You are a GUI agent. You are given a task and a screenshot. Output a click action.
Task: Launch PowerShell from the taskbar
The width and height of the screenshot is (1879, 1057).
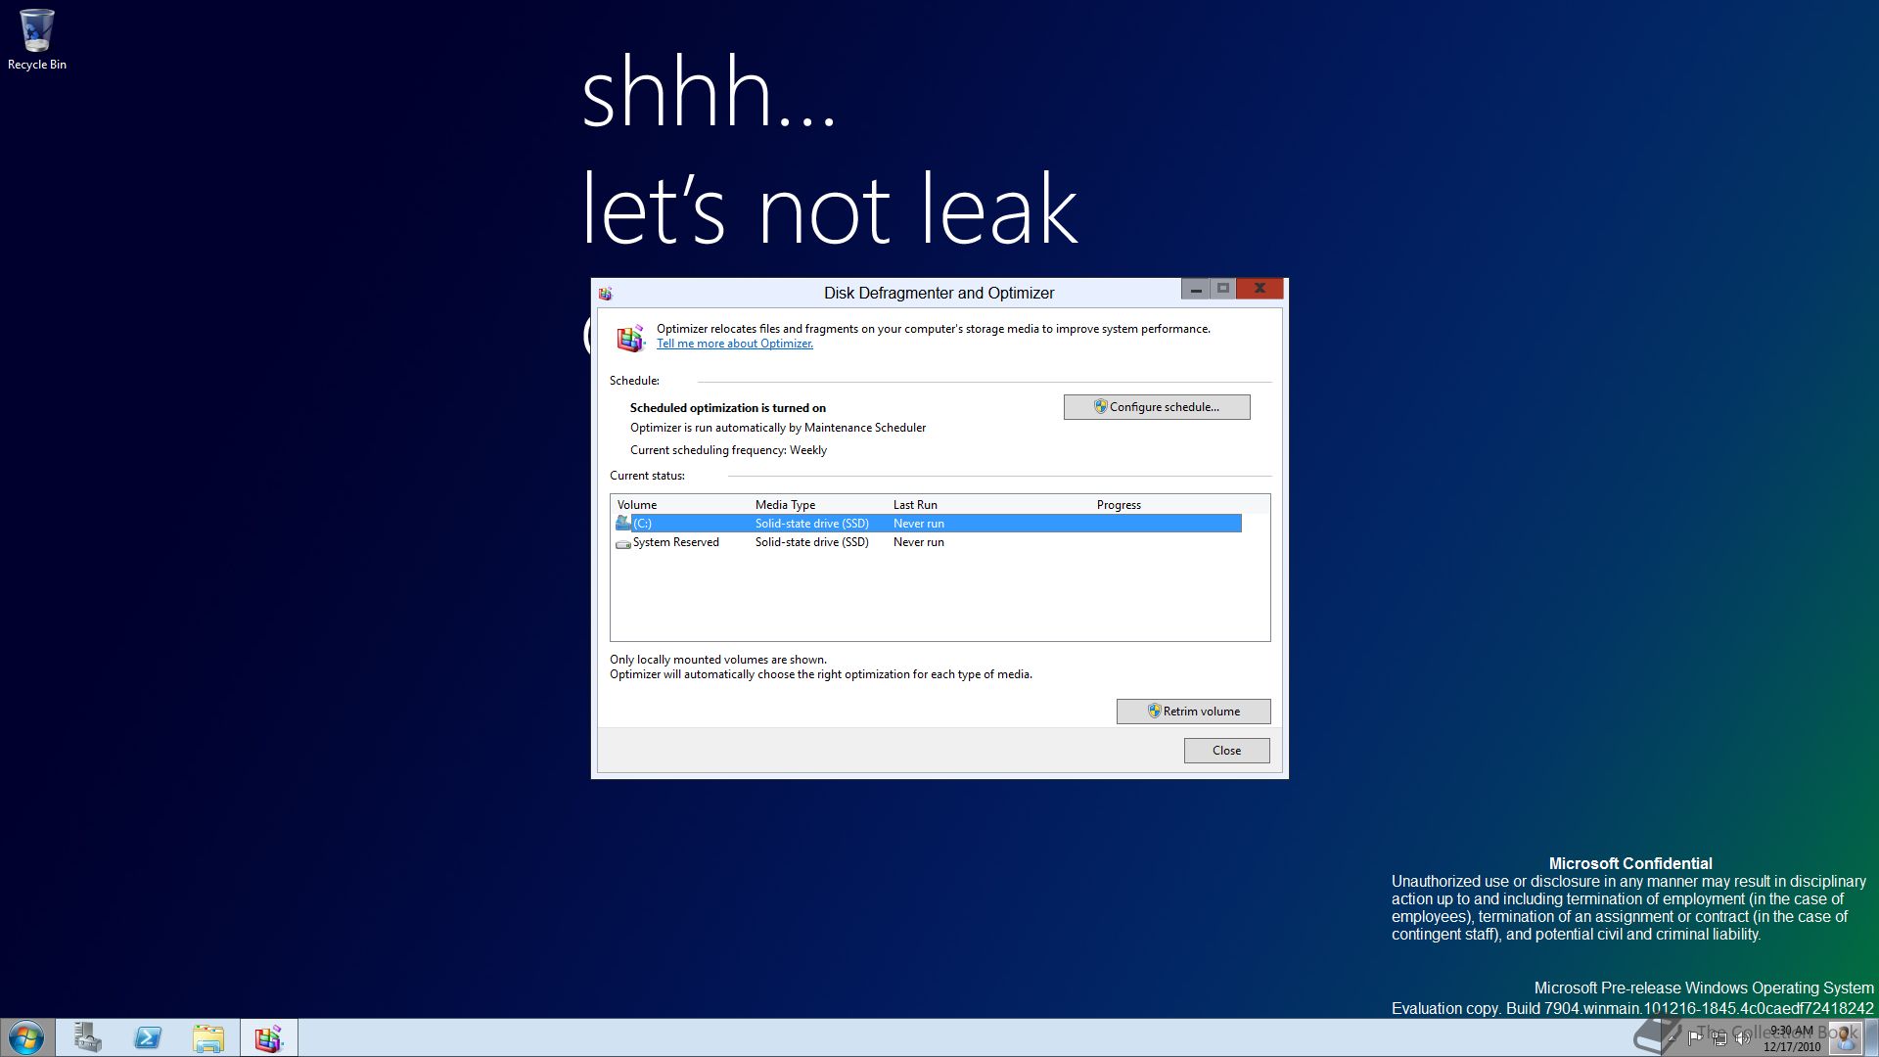148,1037
